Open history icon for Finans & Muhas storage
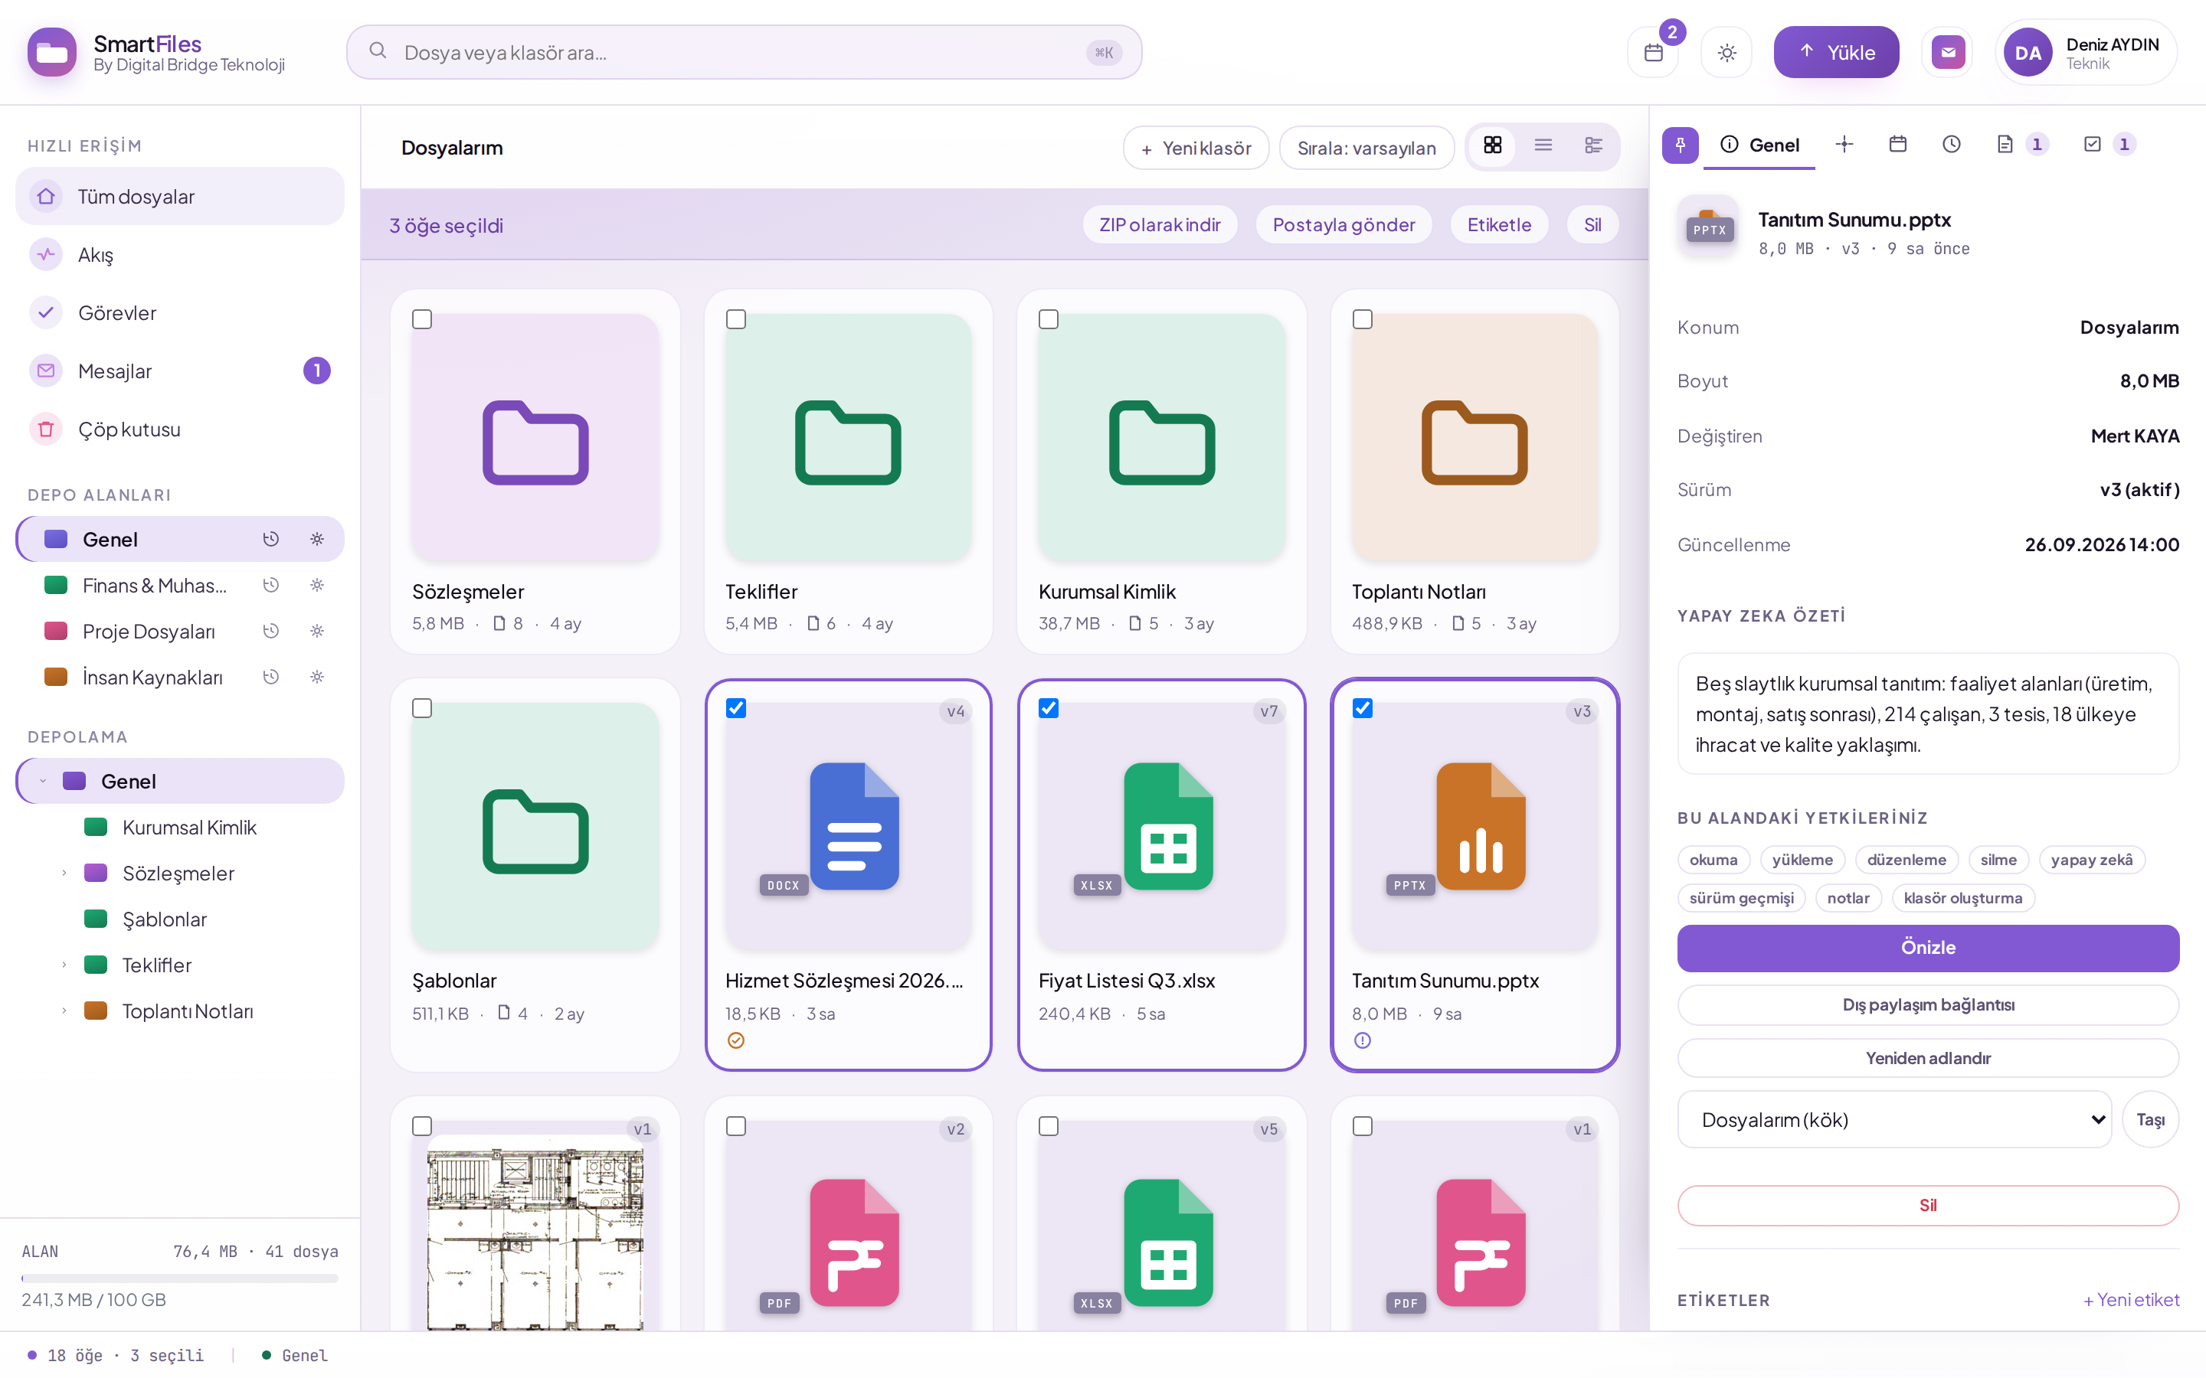The image size is (2206, 1378). point(270,585)
